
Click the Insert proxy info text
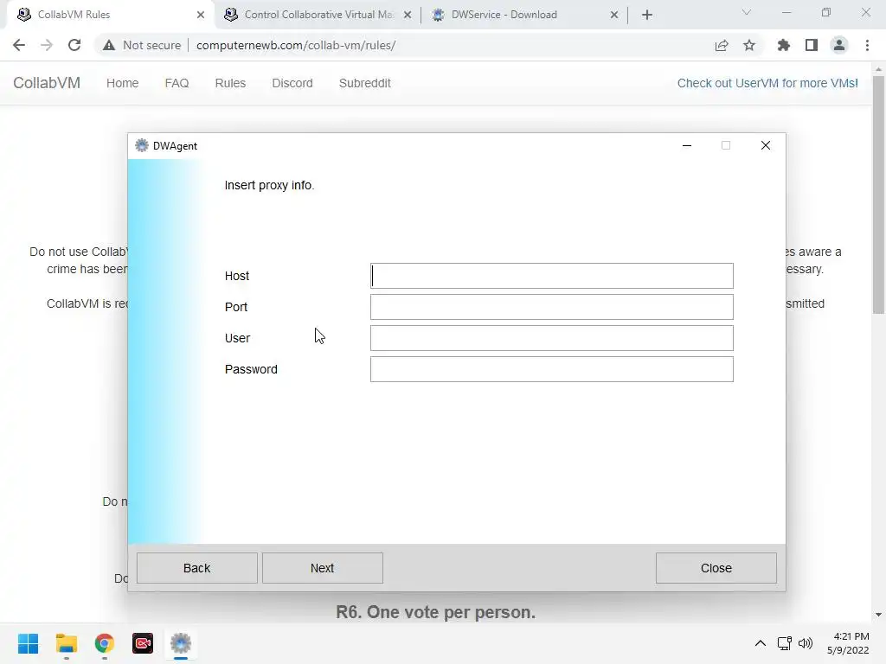tap(269, 185)
